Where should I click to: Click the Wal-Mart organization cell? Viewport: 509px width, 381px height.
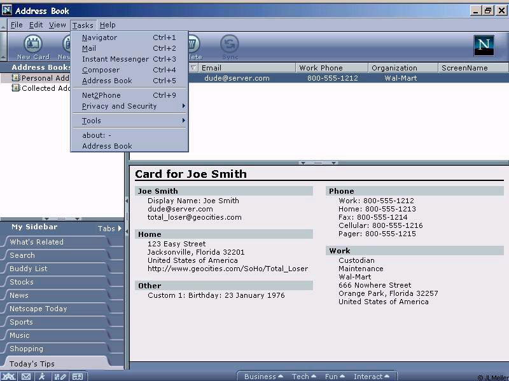[x=401, y=78]
